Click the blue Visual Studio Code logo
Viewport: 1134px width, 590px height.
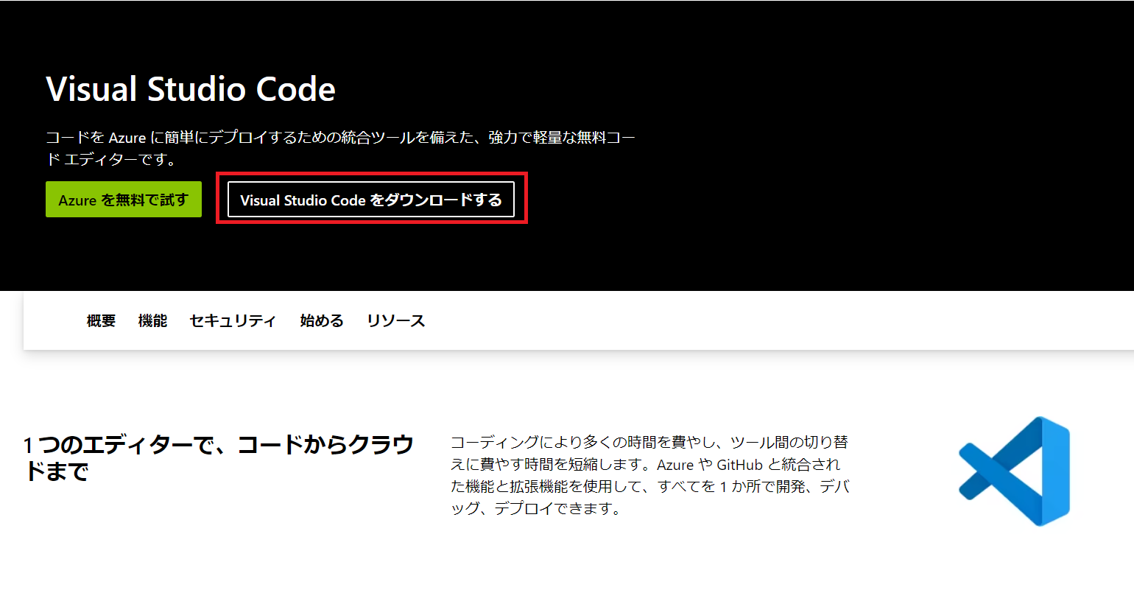click(1014, 471)
